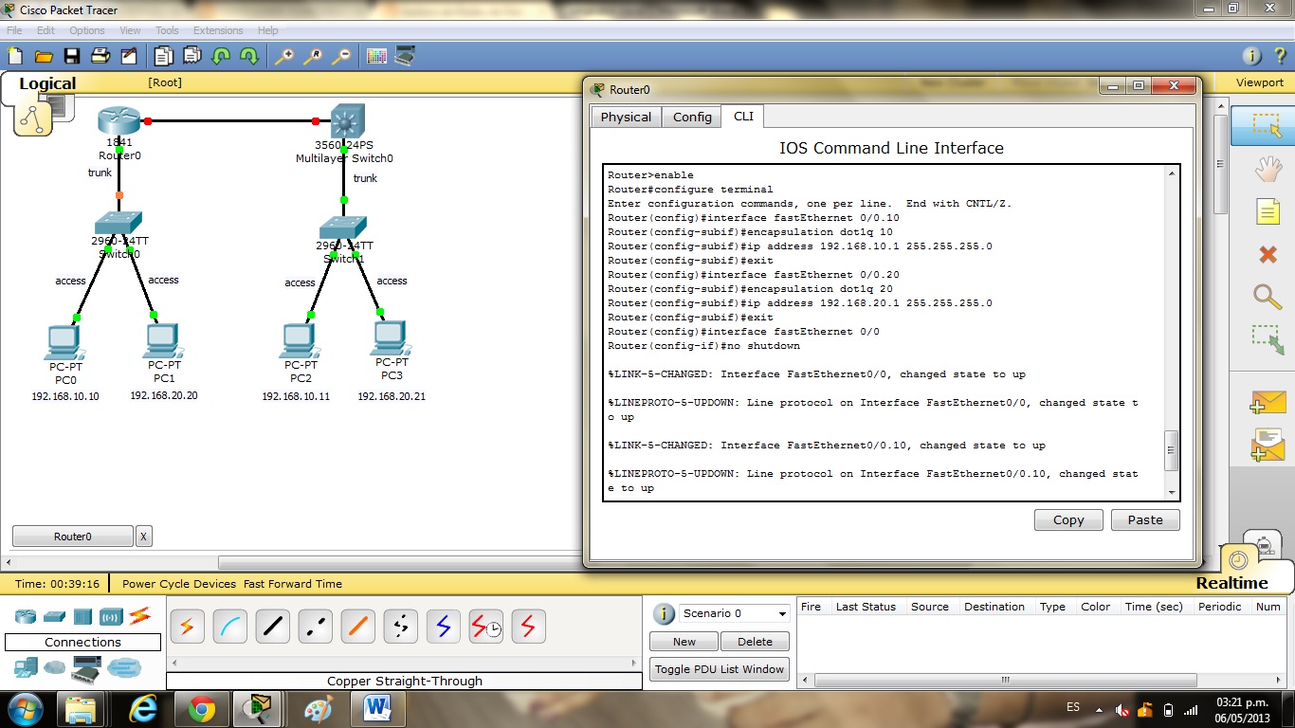Click the CLI terminal scrollbar thumb
This screenshot has width=1295, height=728.
point(1172,450)
